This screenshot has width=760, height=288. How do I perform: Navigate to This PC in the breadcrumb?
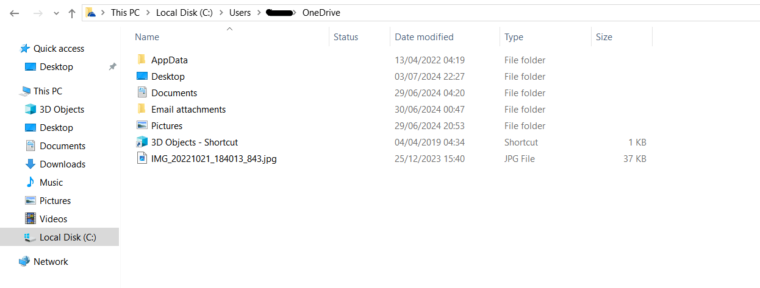click(125, 13)
